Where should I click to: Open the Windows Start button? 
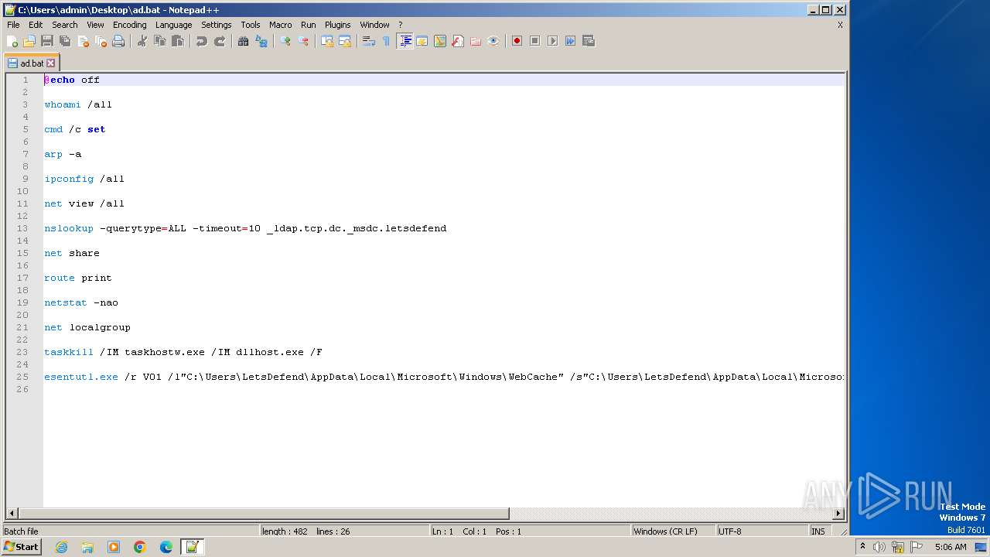pos(22,547)
